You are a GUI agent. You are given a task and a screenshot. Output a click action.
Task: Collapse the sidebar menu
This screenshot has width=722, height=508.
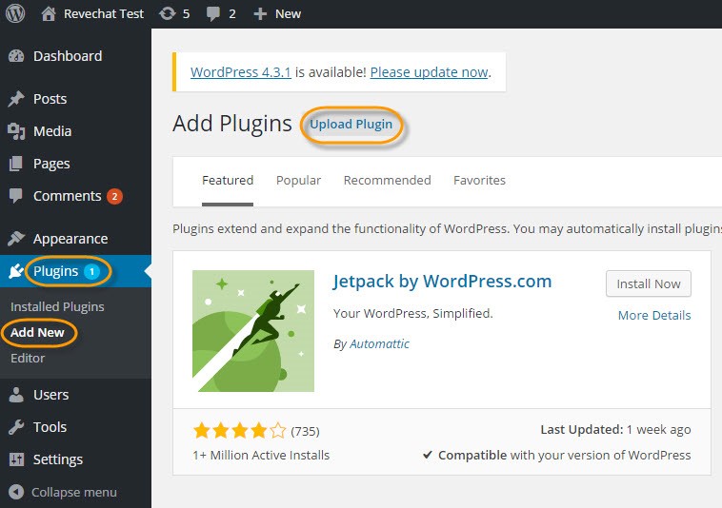click(x=63, y=492)
